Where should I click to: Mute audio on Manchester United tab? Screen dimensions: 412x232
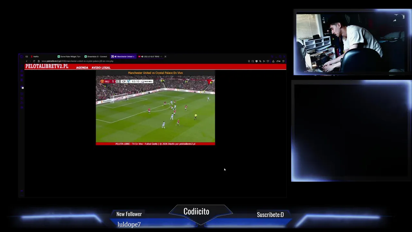[116, 56]
